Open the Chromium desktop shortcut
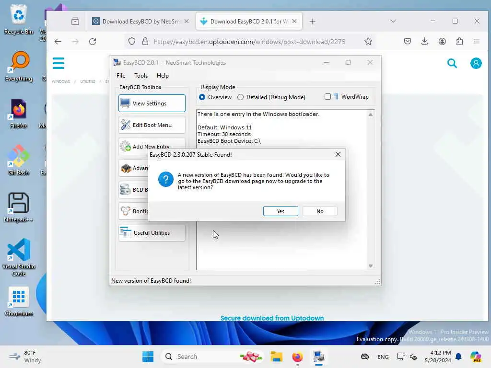491x368 pixels. [x=19, y=301]
